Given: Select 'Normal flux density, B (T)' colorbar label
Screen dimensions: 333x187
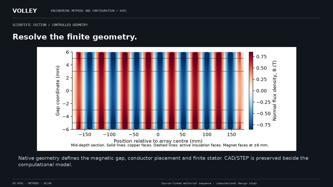Looking at the screenshot, I should pyautogui.click(x=275, y=91).
